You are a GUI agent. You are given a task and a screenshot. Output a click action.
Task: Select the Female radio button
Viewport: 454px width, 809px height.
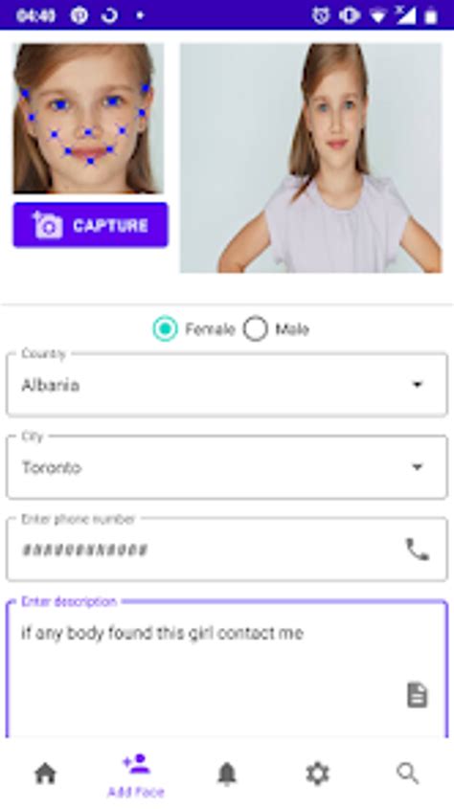pos(165,328)
